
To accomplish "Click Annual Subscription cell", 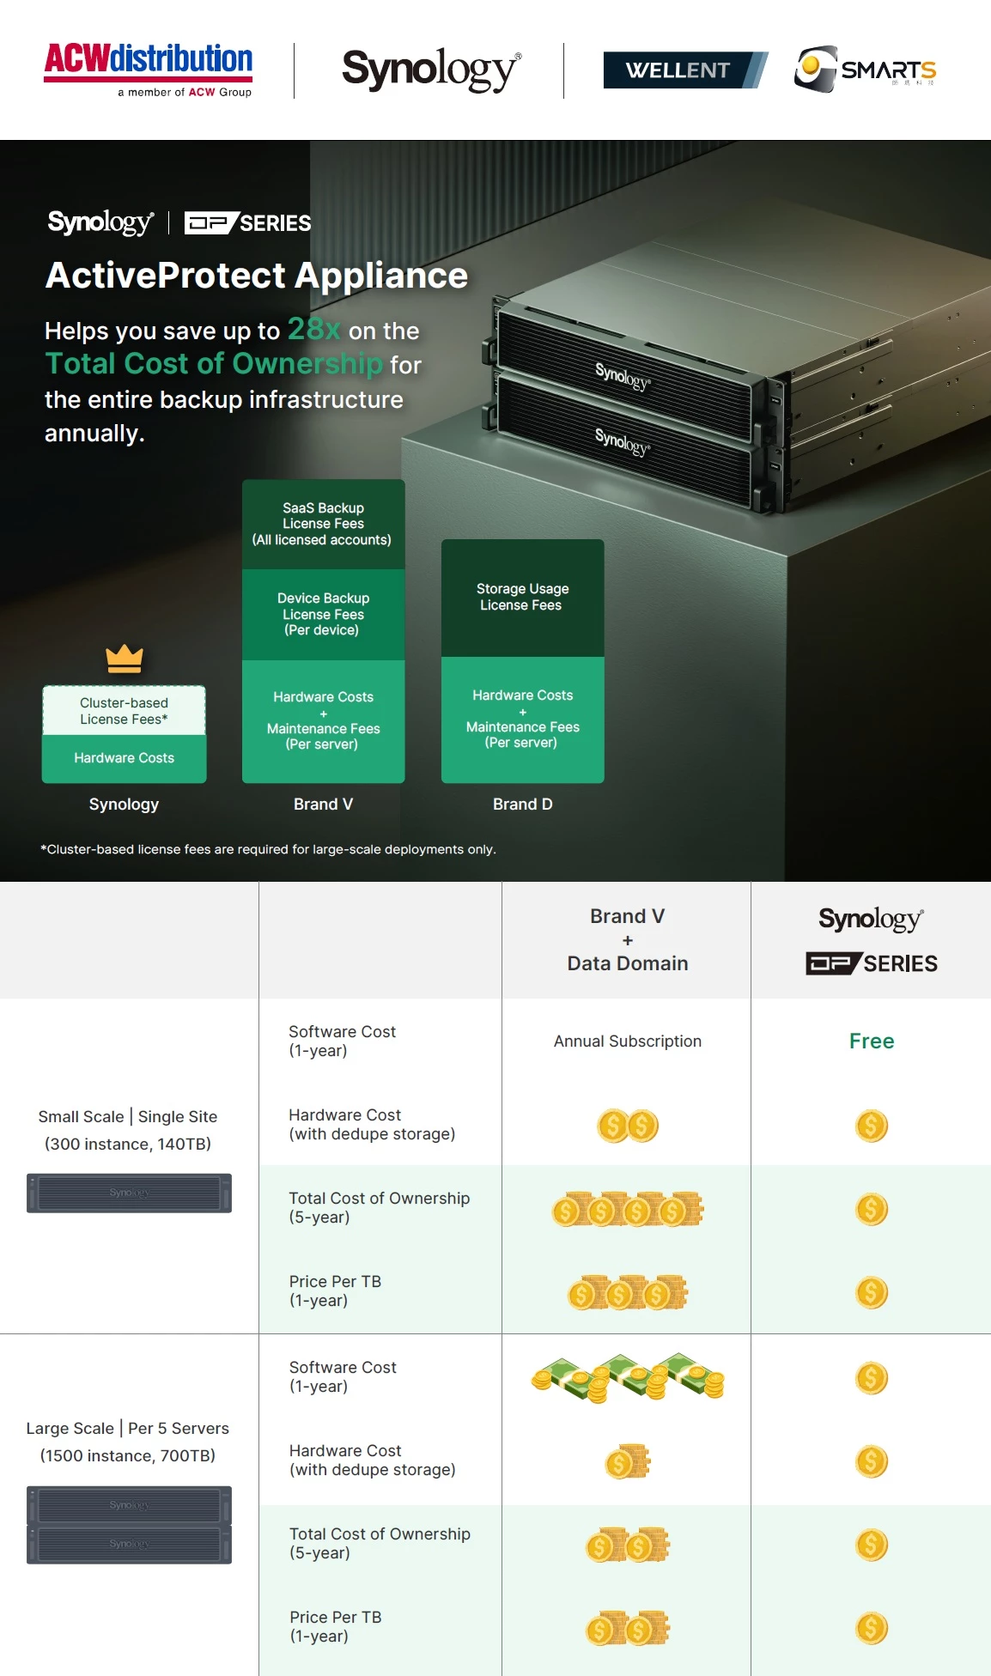I will pyautogui.click(x=628, y=1041).
